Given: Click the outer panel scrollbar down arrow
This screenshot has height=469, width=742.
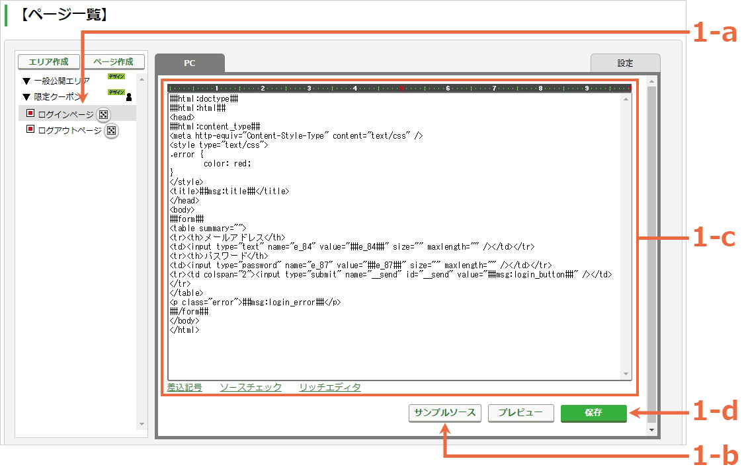Looking at the screenshot, I should tap(651, 430).
